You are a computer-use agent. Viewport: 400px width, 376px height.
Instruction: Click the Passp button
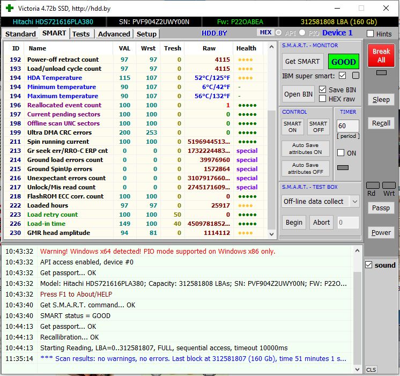381,208
